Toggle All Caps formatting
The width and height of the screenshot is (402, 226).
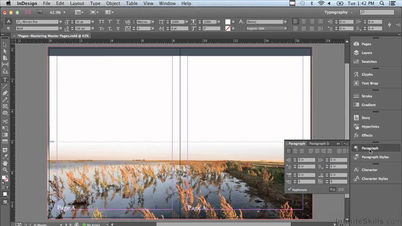(101, 22)
